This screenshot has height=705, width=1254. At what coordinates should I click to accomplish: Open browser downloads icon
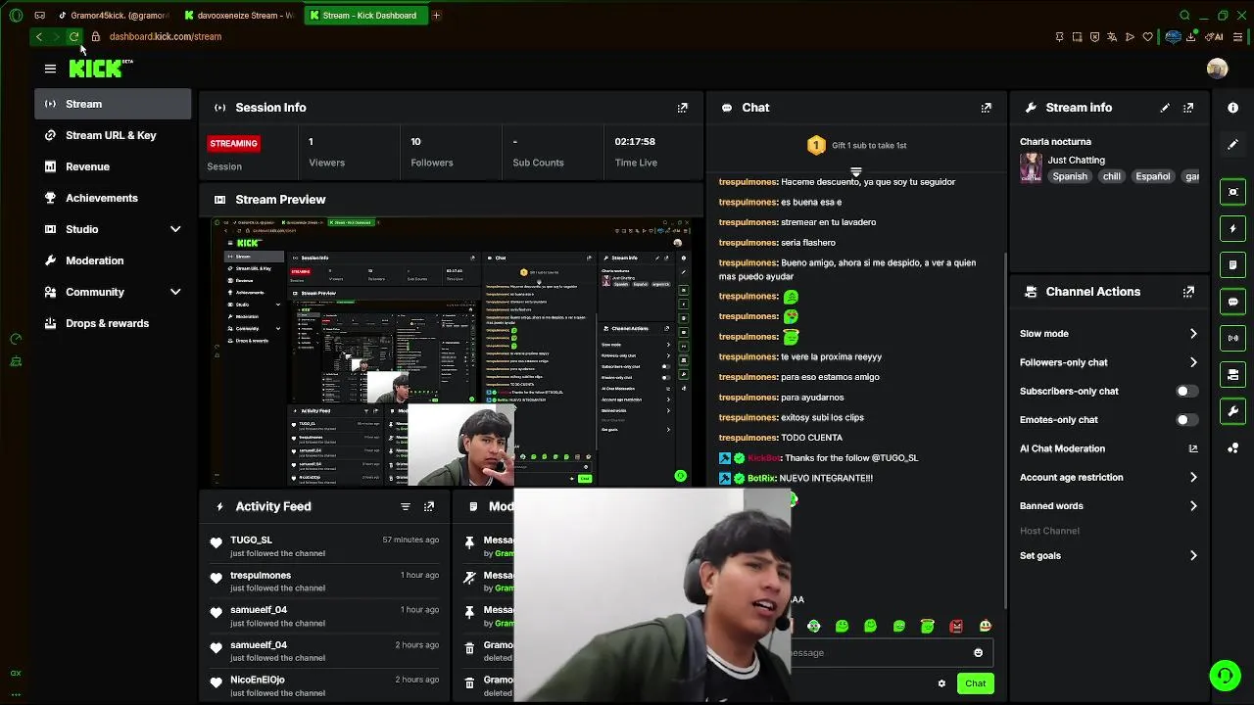click(x=1191, y=37)
